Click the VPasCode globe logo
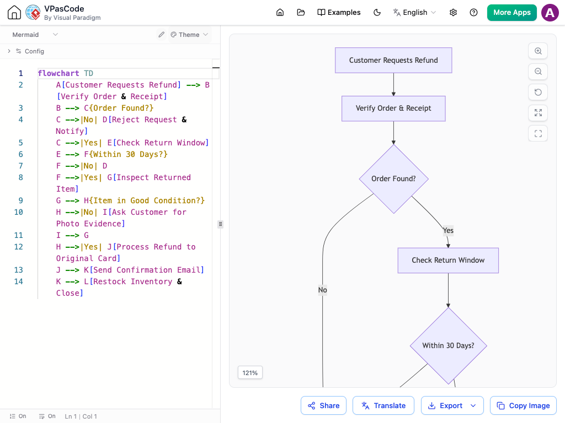 point(33,12)
